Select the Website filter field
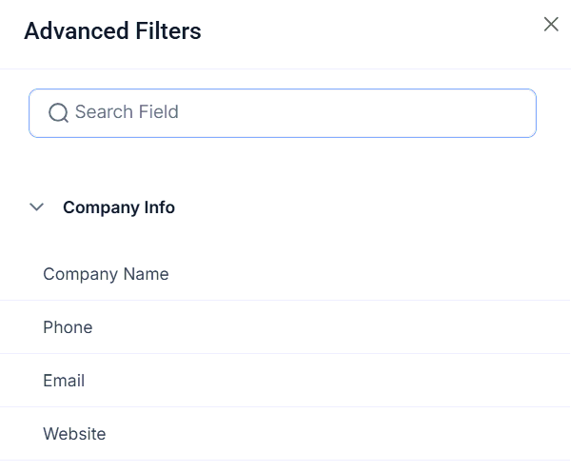 coord(74,434)
